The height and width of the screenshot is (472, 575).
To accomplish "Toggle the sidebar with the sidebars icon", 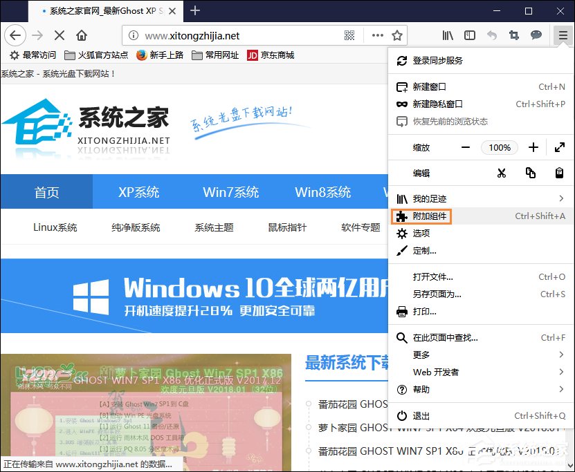I will 471,35.
